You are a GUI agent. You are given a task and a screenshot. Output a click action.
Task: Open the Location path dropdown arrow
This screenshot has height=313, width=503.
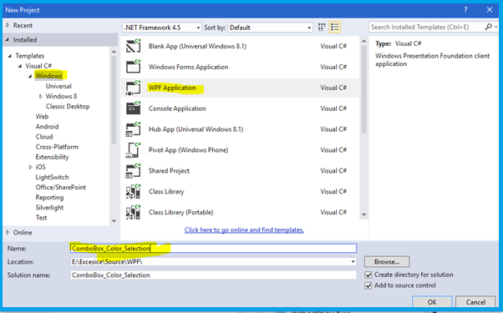tap(353, 262)
